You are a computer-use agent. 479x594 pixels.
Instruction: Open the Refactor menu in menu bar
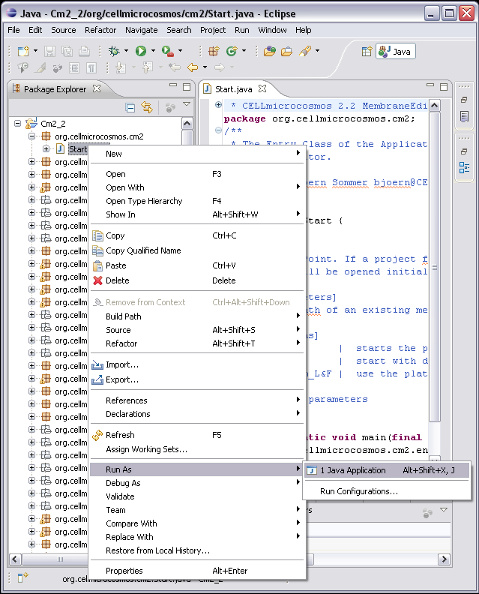click(100, 30)
